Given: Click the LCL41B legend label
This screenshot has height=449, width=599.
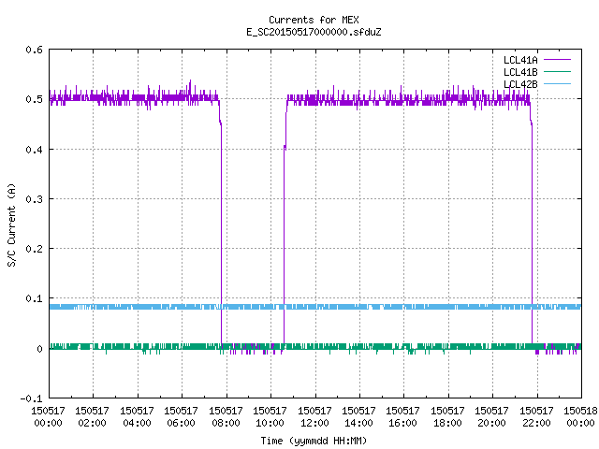Looking at the screenshot, I should 520,72.
